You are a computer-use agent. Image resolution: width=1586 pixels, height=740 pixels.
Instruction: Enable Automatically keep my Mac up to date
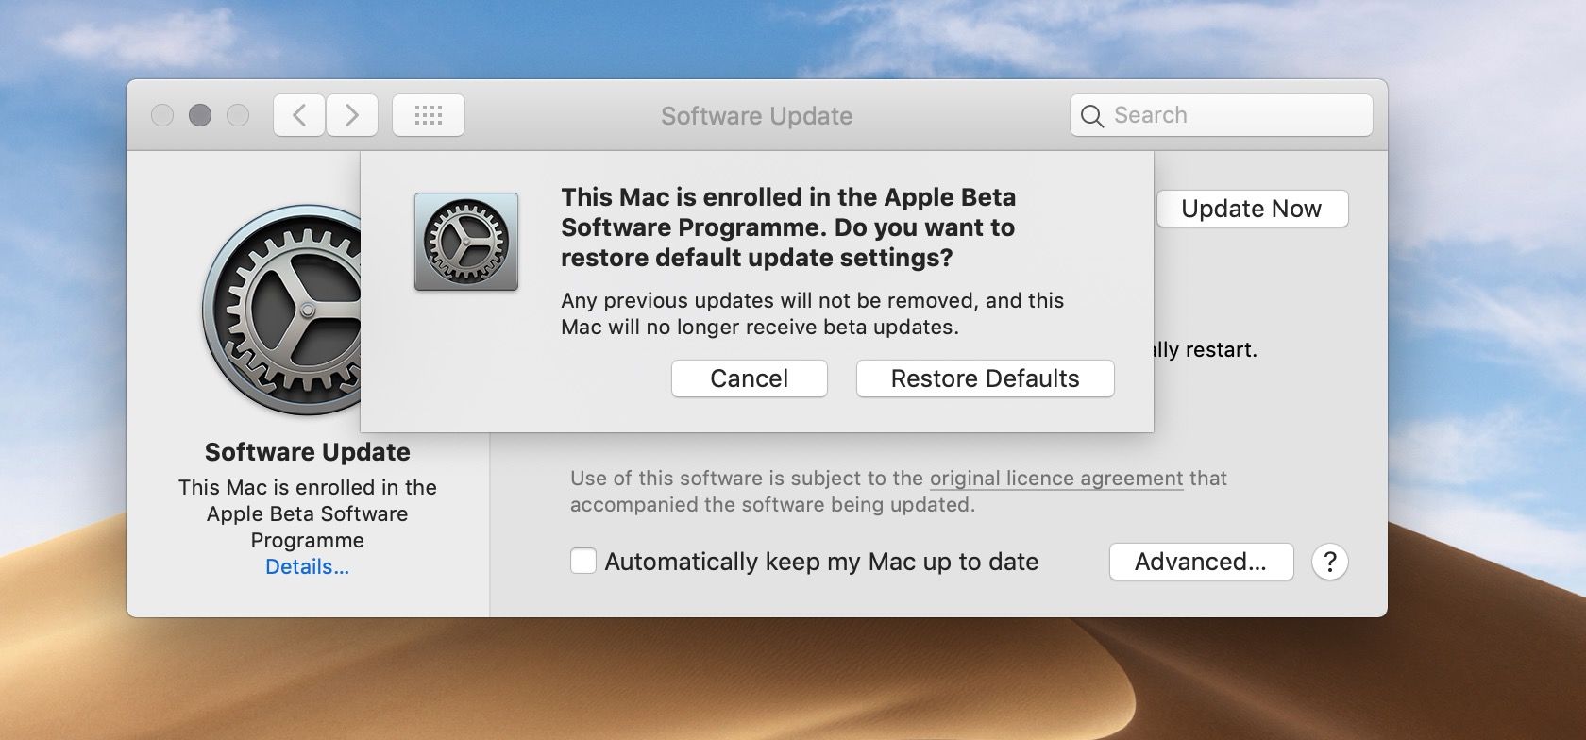[x=583, y=561]
